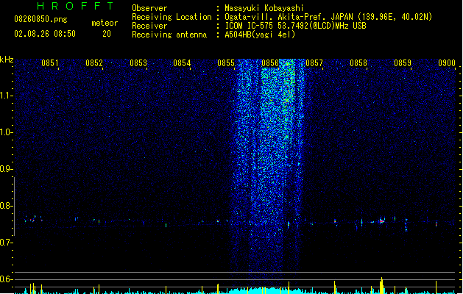Viewport: 463px width, 294px height.
Task: Select the Ogata-vill. Akita-Pref. JAPAN location text
Action: point(328,17)
